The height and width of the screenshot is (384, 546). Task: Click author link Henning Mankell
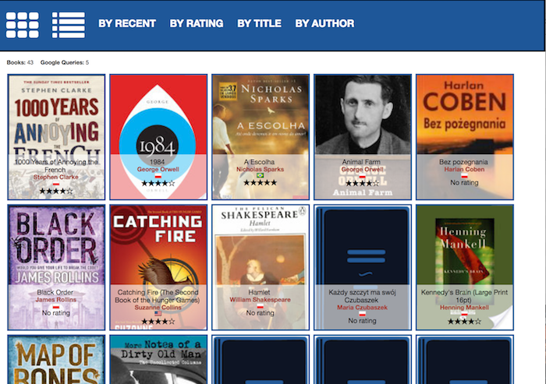pos(464,308)
